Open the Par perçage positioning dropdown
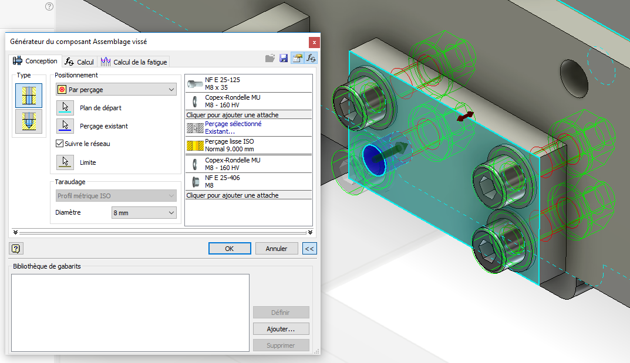This screenshot has width=630, height=363. click(x=116, y=90)
